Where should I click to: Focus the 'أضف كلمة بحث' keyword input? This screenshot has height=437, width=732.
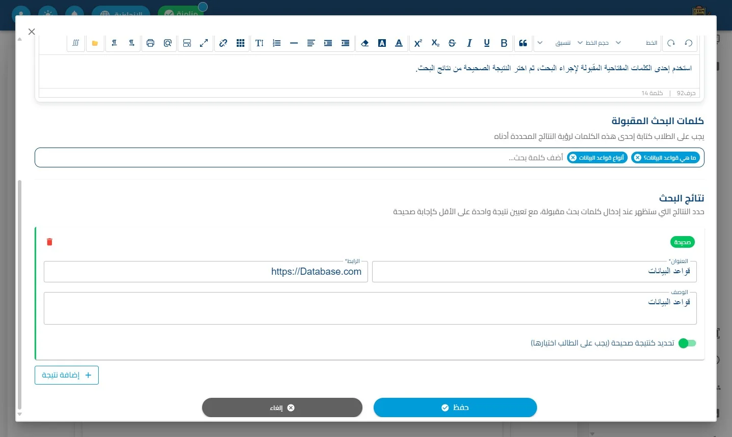(x=536, y=158)
